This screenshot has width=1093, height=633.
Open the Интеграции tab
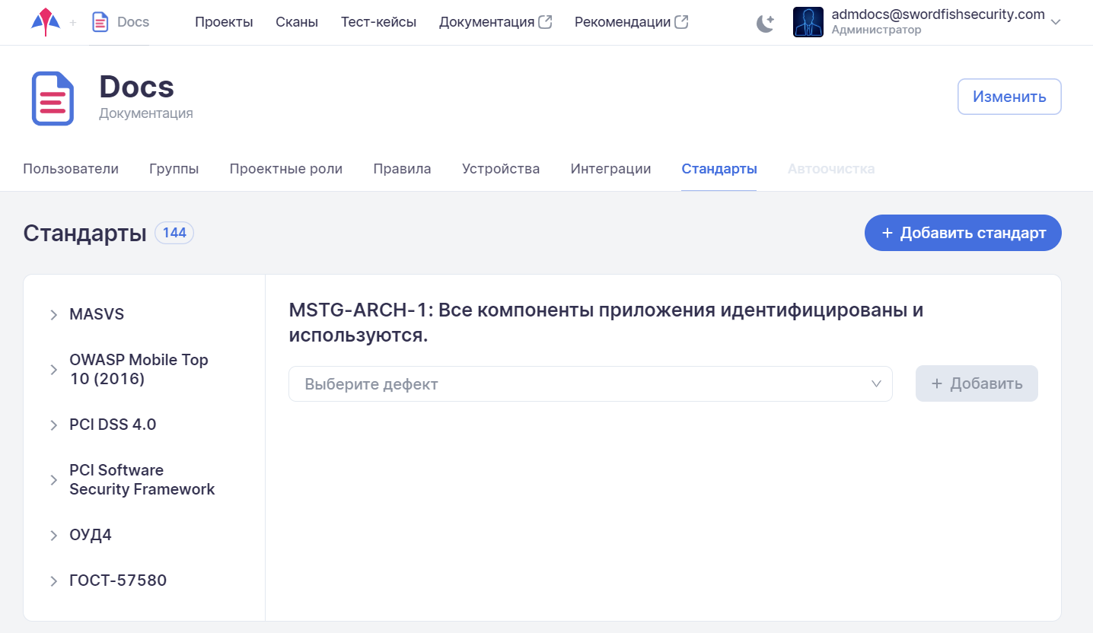pyautogui.click(x=610, y=169)
